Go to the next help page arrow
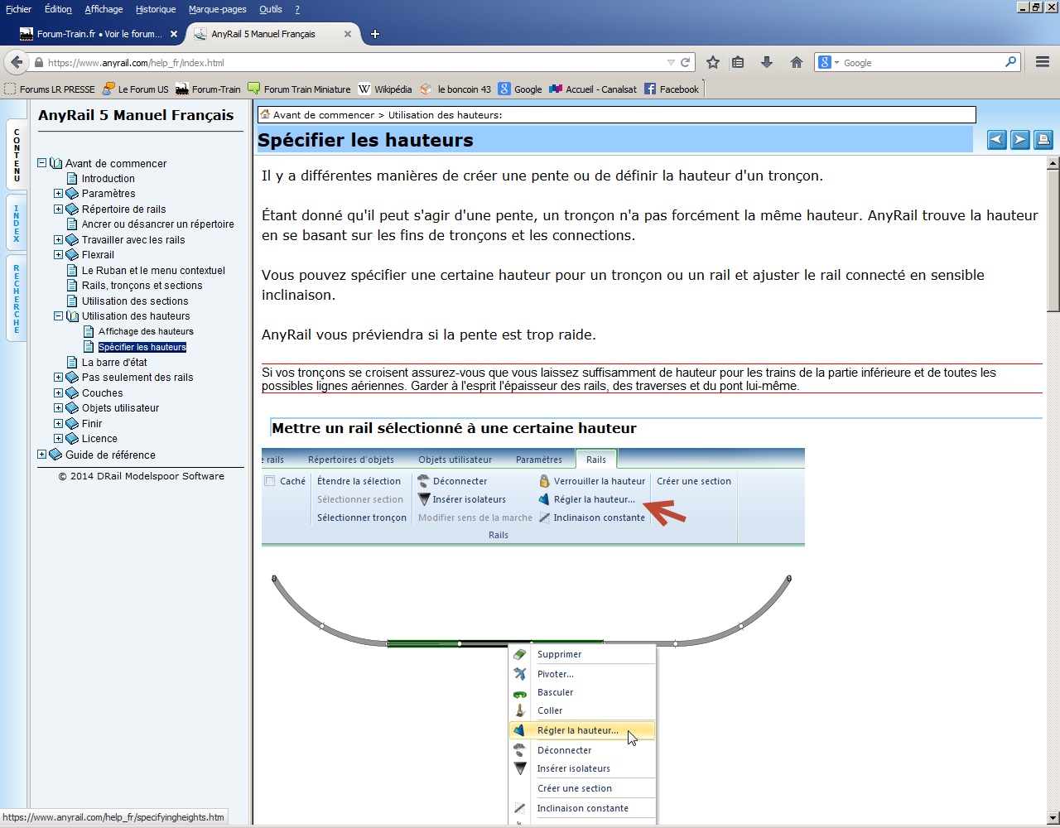The height and width of the screenshot is (828, 1060). [x=1019, y=140]
